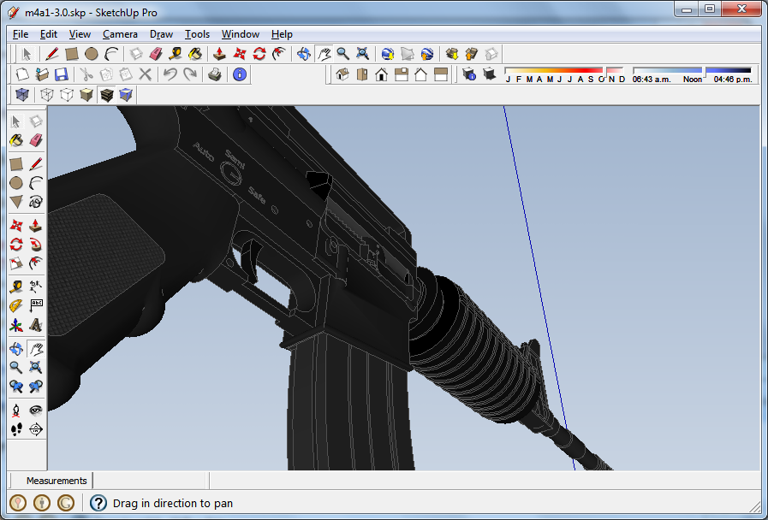Enable Shaded face style
Screen dimensions: 768x520
coord(86,95)
